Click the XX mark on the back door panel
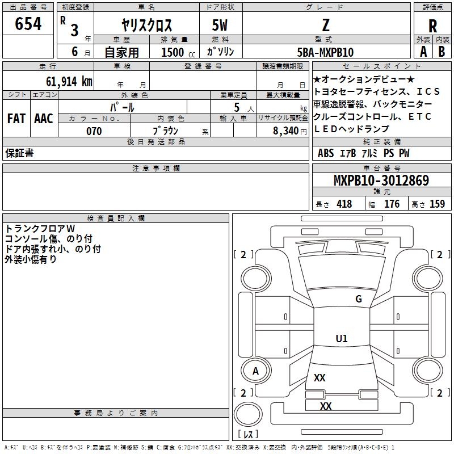Viewport: 454px width, 454px height. click(x=320, y=378)
